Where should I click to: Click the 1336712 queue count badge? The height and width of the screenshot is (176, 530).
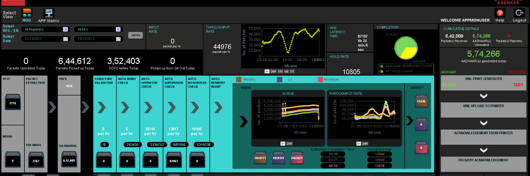157,144
